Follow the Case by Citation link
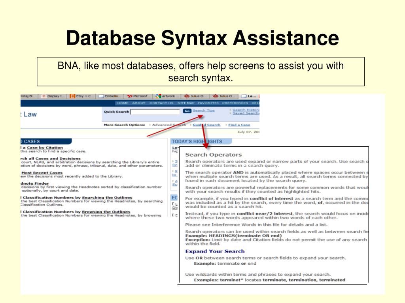Screen dimensions: 405x303 (45, 148)
